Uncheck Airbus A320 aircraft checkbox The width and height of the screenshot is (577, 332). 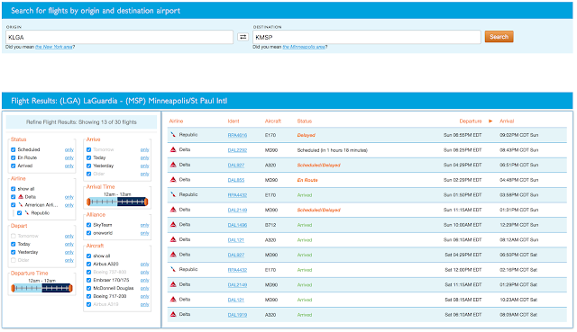click(x=88, y=264)
